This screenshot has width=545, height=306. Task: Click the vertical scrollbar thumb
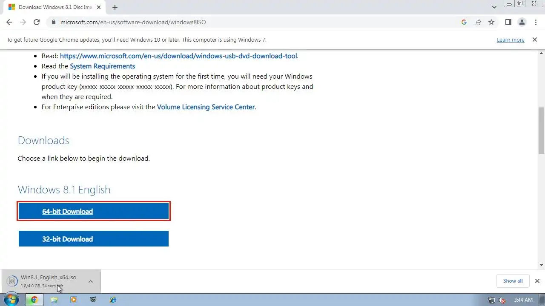pyautogui.click(x=541, y=130)
